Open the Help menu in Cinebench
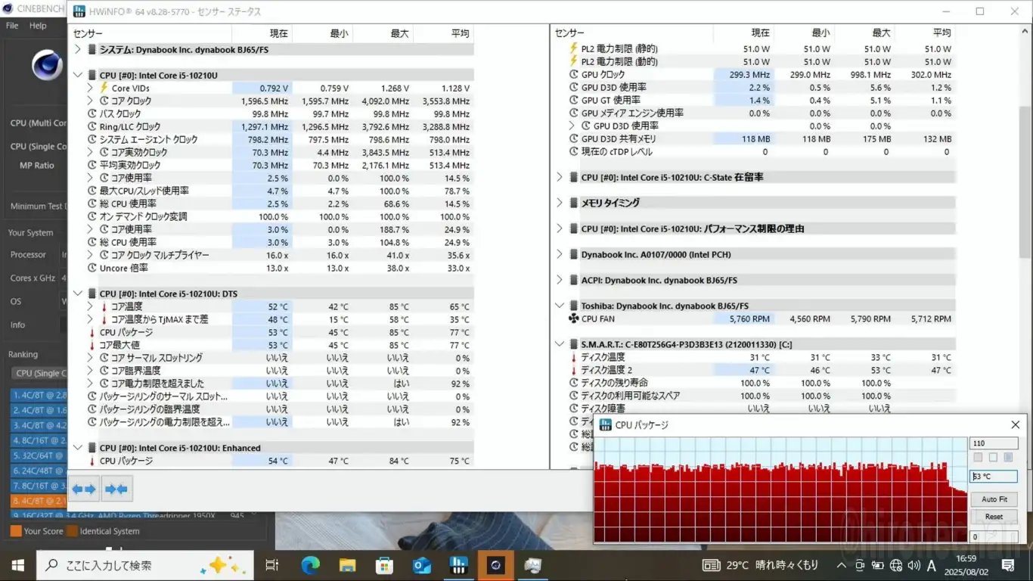Viewport: 1033px width, 581px height. (38, 26)
